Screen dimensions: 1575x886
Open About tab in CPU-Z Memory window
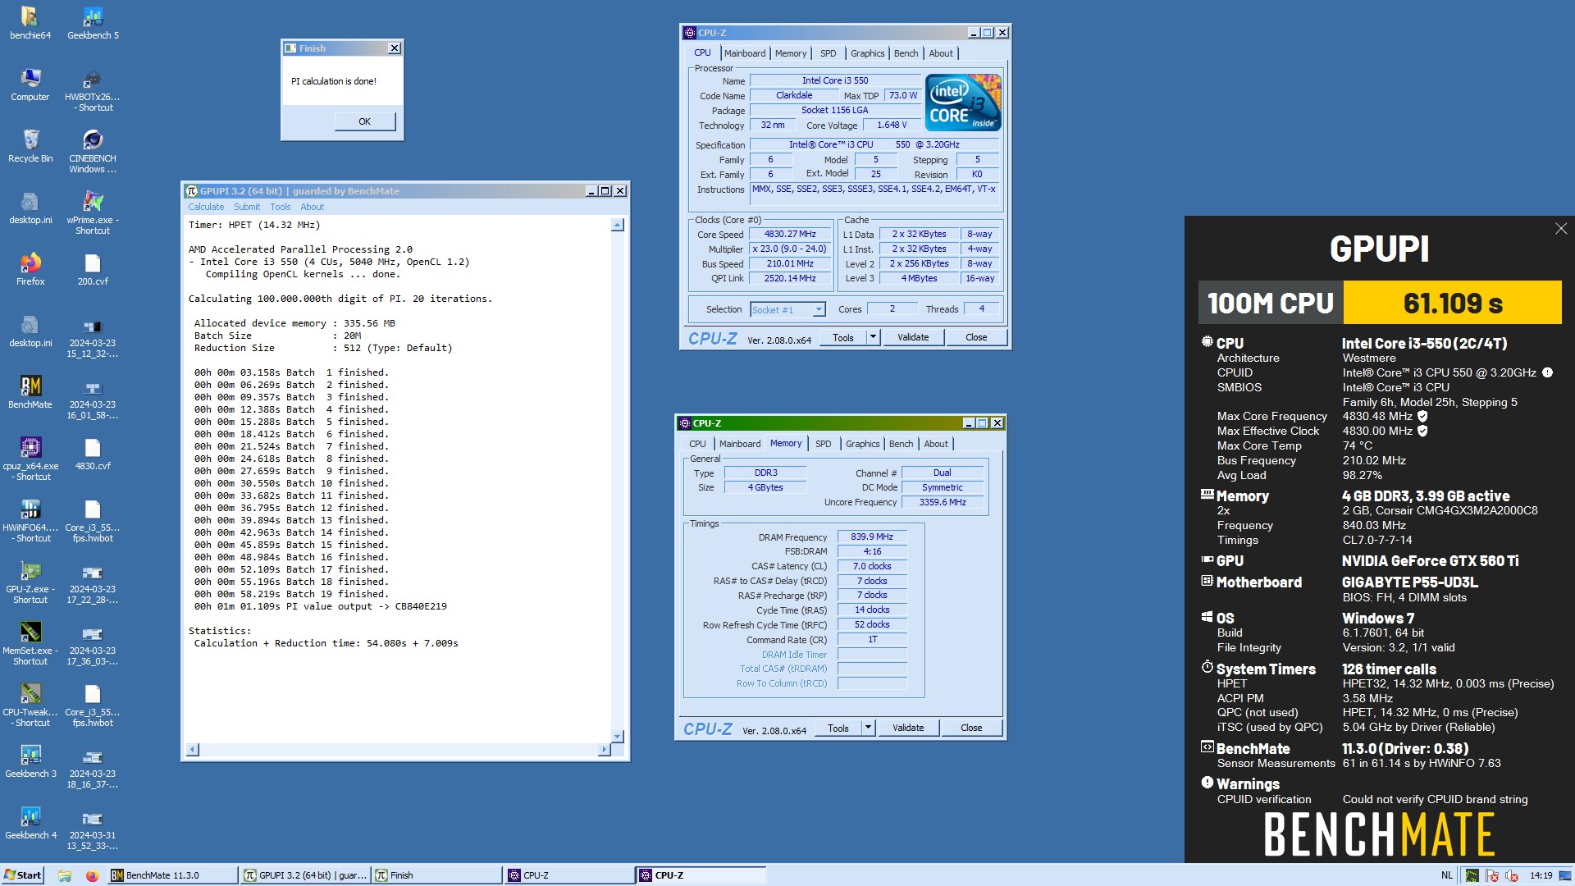(936, 444)
